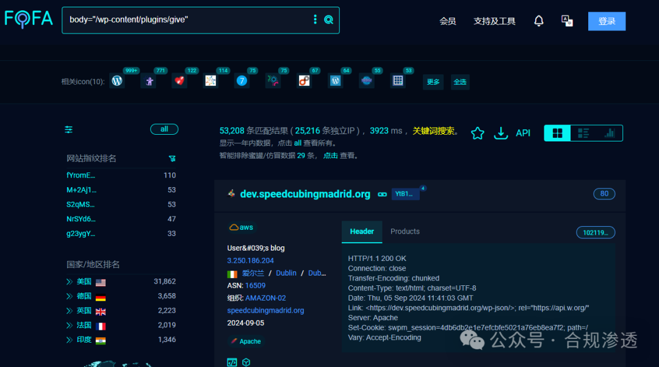Click ASN number 16509

click(255, 285)
